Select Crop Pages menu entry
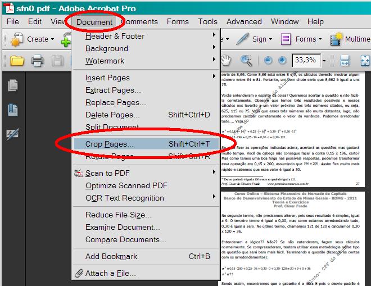Viewport: 371px width, 286px height. (146, 144)
